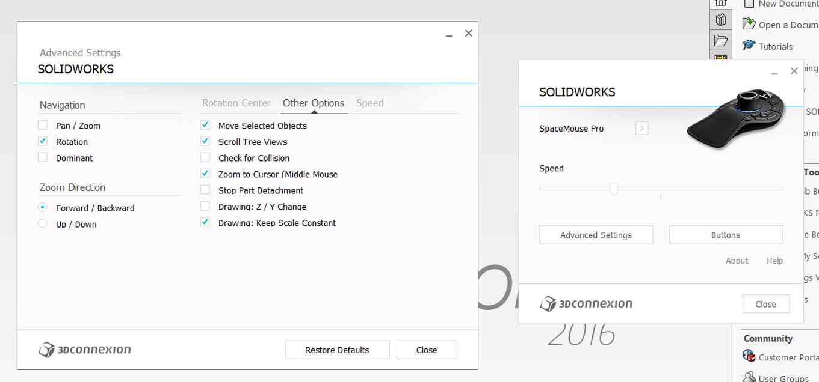The image size is (819, 382).
Task: Open the Buttons configuration
Action: 726,235
